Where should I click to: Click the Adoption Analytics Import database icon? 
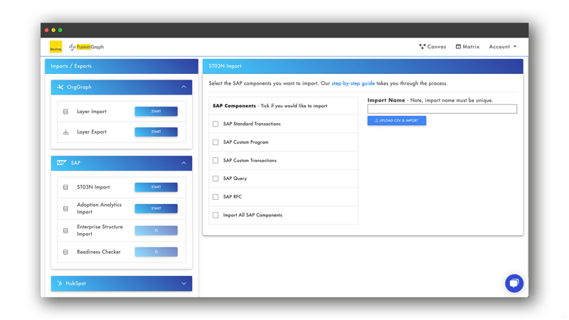click(65, 208)
